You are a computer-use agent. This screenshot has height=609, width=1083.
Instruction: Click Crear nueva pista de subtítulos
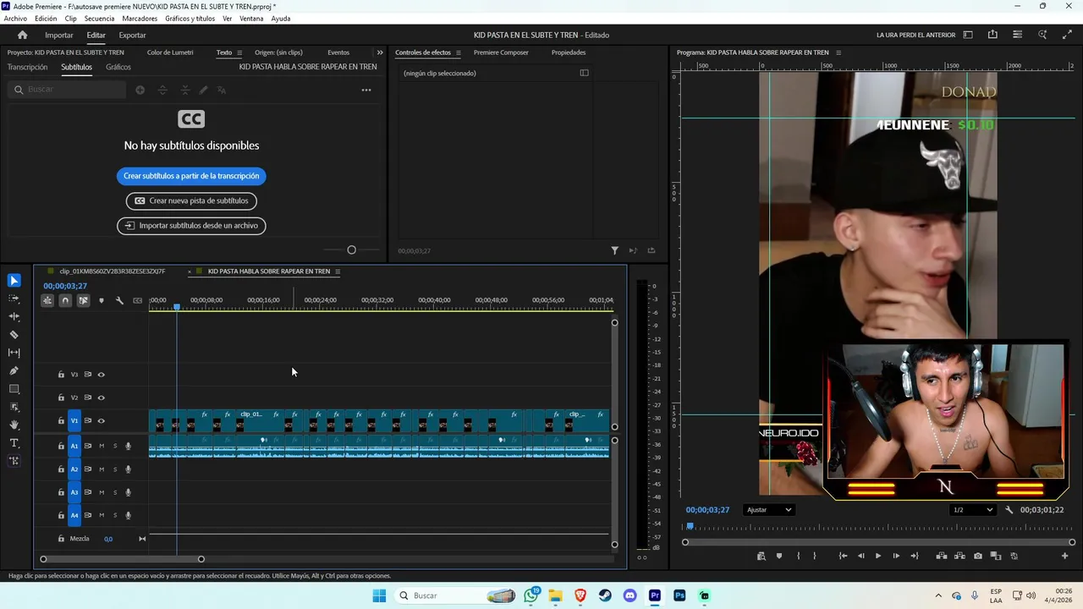(x=191, y=200)
